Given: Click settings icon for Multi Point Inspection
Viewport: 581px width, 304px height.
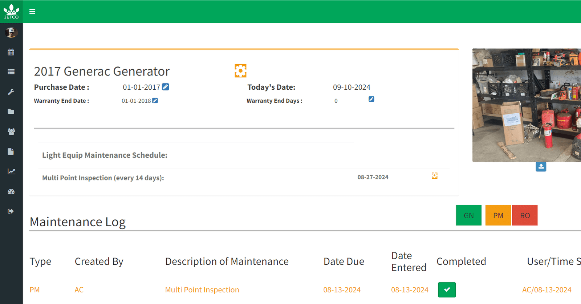Looking at the screenshot, I should [434, 176].
